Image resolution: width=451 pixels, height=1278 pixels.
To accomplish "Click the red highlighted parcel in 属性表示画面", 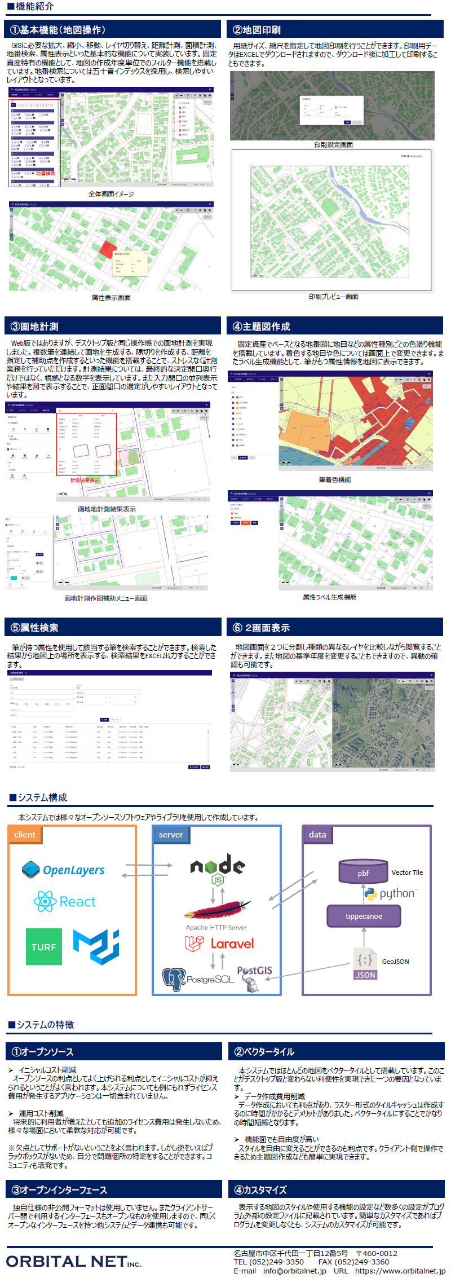I will point(106,249).
